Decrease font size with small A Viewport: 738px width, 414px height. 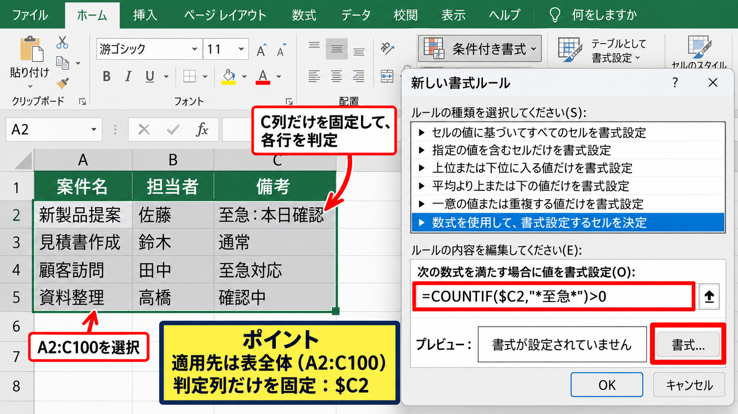point(281,50)
